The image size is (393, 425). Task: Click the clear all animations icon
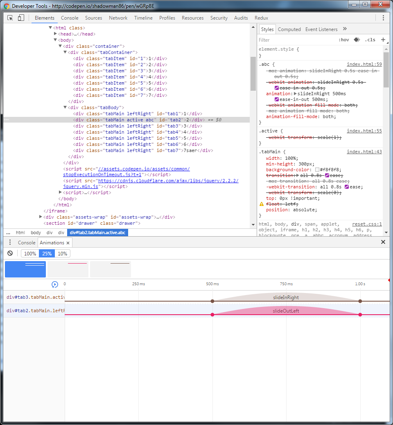[10, 253]
